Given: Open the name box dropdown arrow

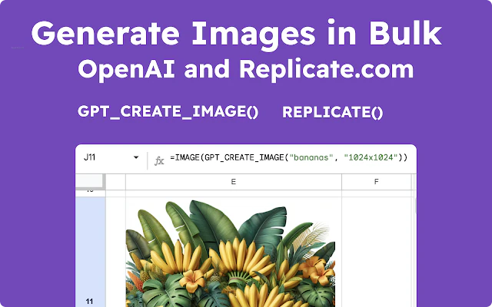Looking at the screenshot, I should (x=136, y=159).
